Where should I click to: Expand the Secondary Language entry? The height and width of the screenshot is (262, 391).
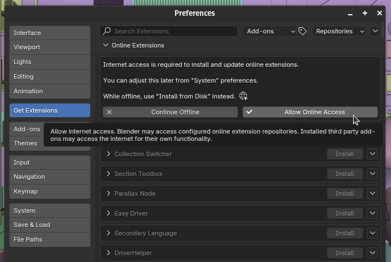click(108, 233)
